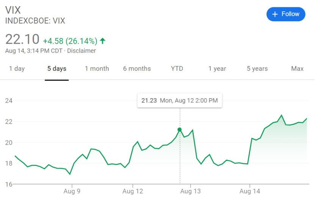Click the INDEXCBOE: VIX ticker text
The width and height of the screenshot is (315, 198).
click(35, 21)
